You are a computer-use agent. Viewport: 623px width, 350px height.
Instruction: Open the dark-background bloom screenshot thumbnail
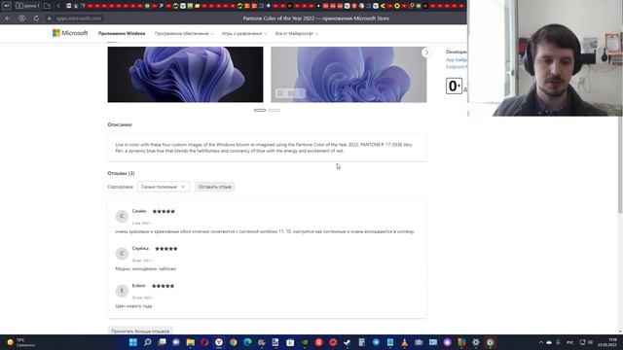pyautogui.click(x=185, y=74)
